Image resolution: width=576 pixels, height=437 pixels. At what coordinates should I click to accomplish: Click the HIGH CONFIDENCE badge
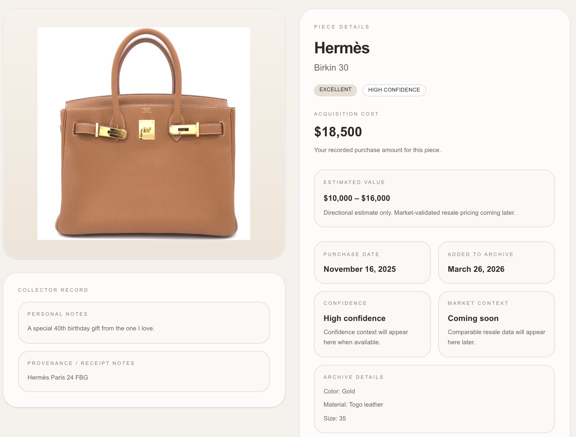click(394, 90)
